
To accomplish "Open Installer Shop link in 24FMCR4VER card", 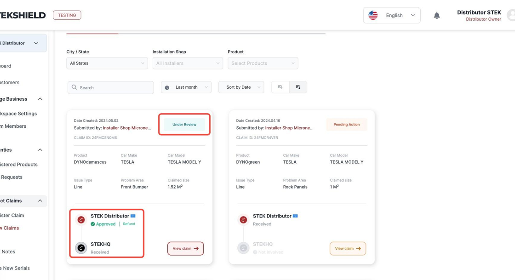I will point(289,128).
